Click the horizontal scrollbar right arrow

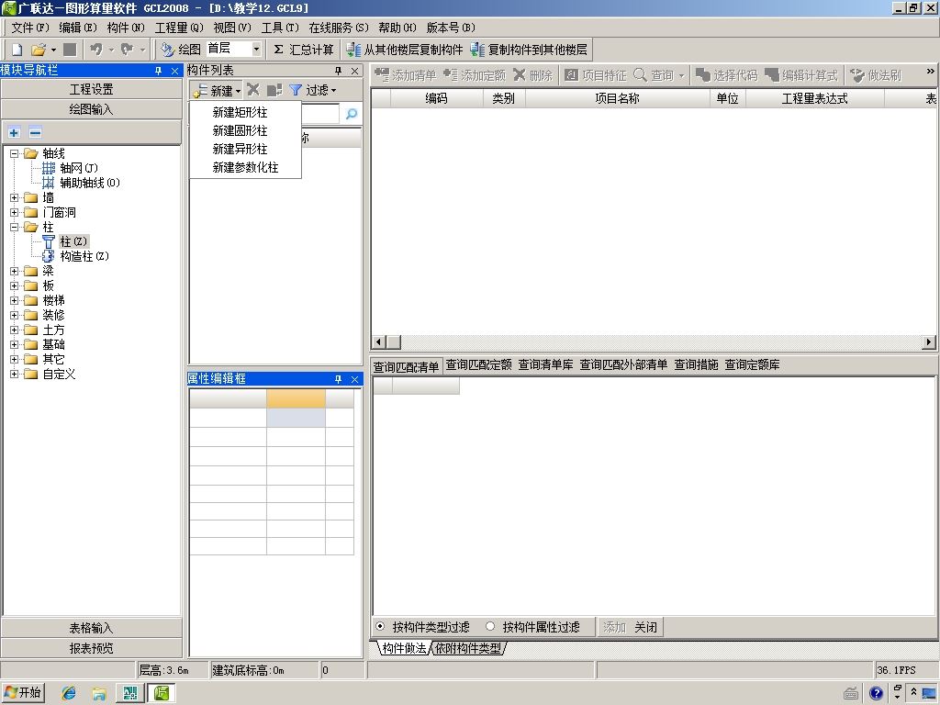pyautogui.click(x=929, y=342)
